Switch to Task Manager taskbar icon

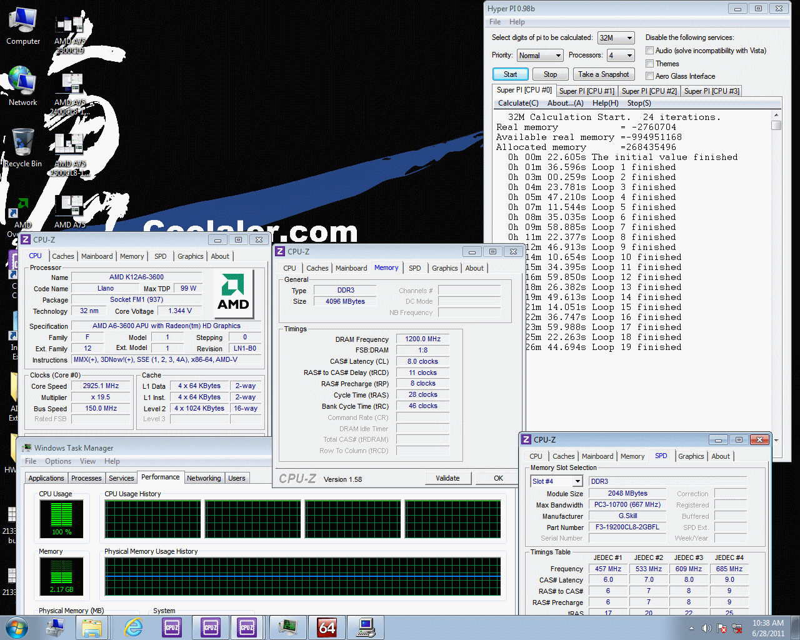[x=287, y=627]
